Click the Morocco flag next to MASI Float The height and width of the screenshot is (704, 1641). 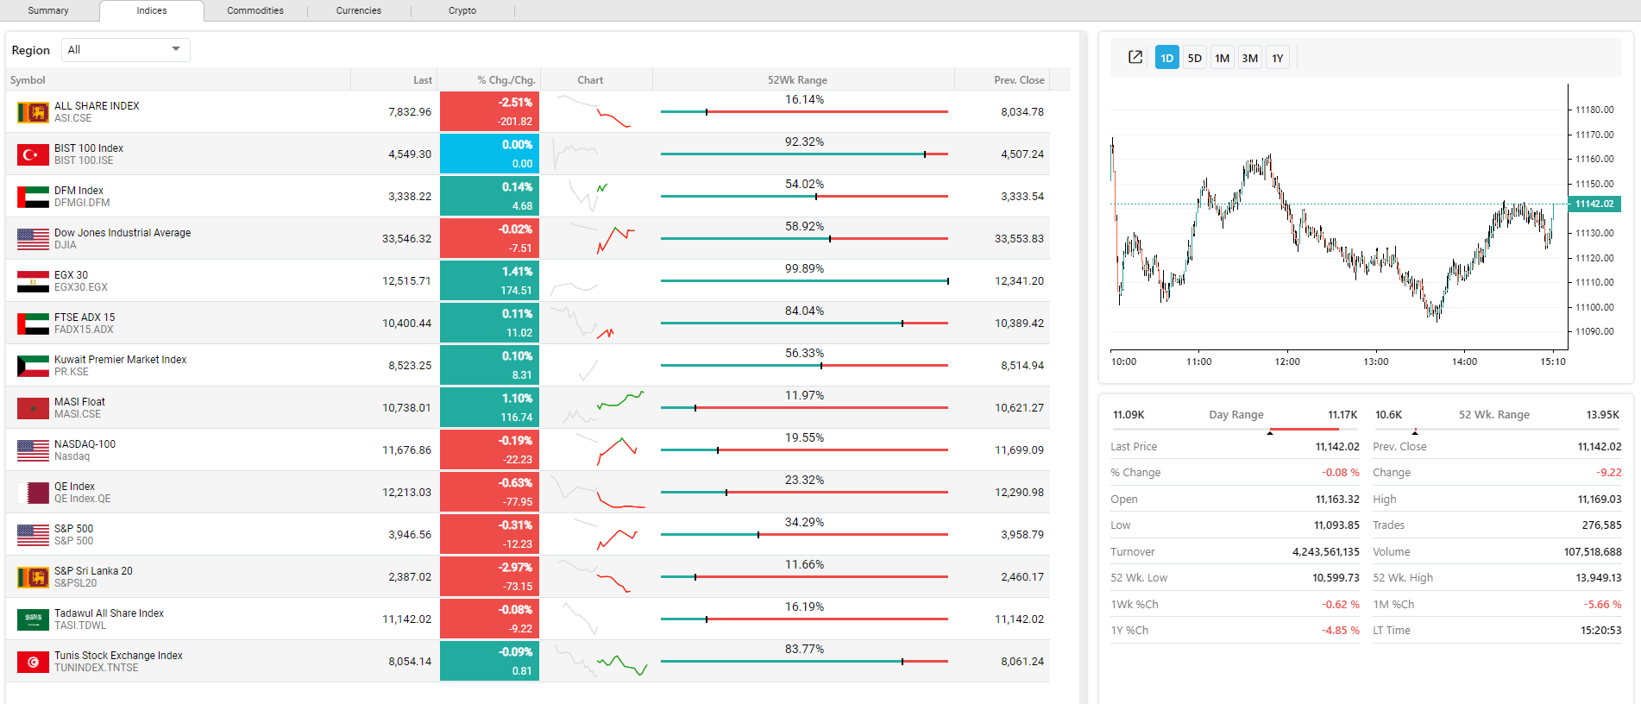tap(33, 408)
